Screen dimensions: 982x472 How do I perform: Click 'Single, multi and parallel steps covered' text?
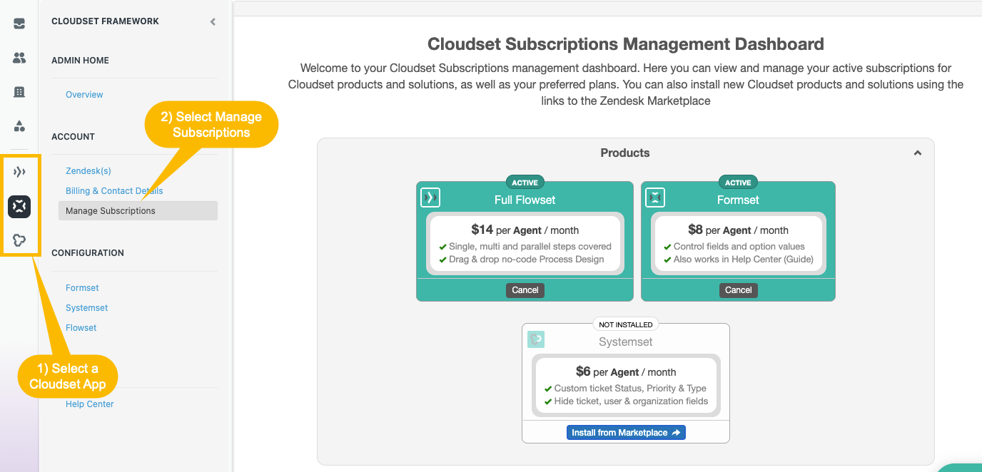pyautogui.click(x=530, y=247)
